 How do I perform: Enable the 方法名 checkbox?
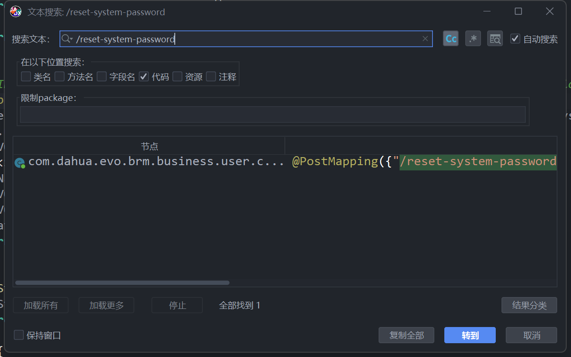[60, 77]
